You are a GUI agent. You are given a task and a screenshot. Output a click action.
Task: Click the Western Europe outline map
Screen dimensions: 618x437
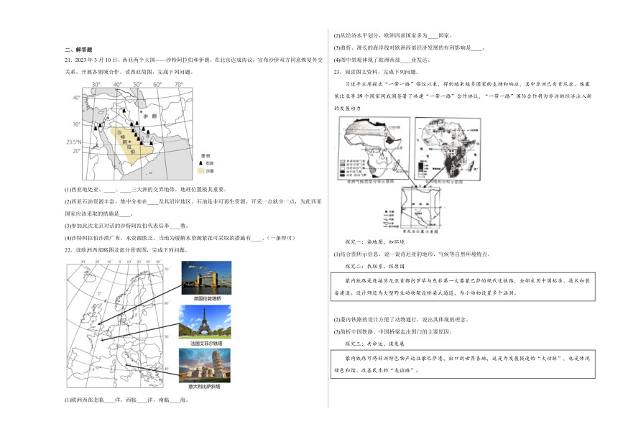click(115, 326)
